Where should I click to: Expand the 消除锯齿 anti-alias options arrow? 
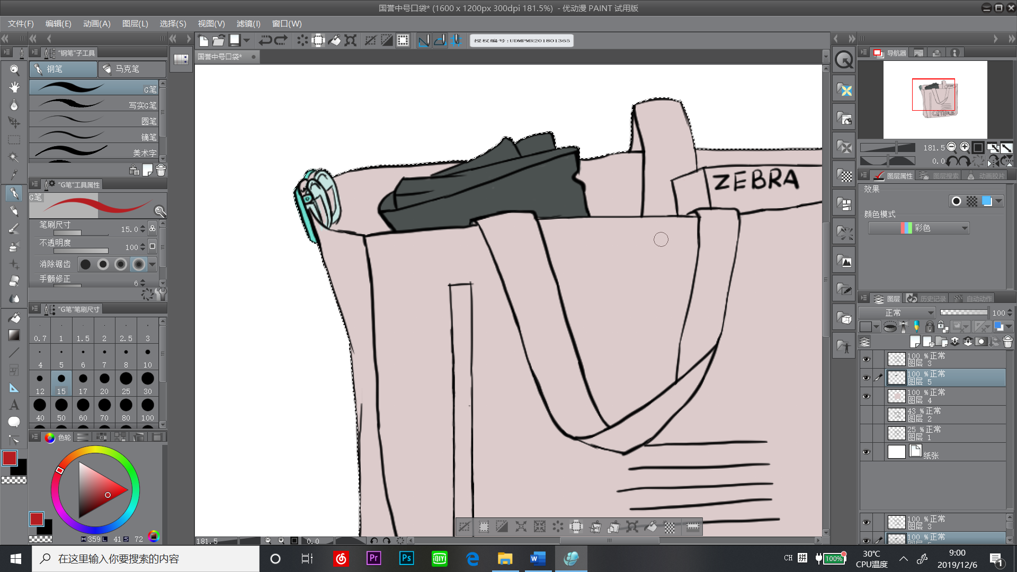coord(153,264)
